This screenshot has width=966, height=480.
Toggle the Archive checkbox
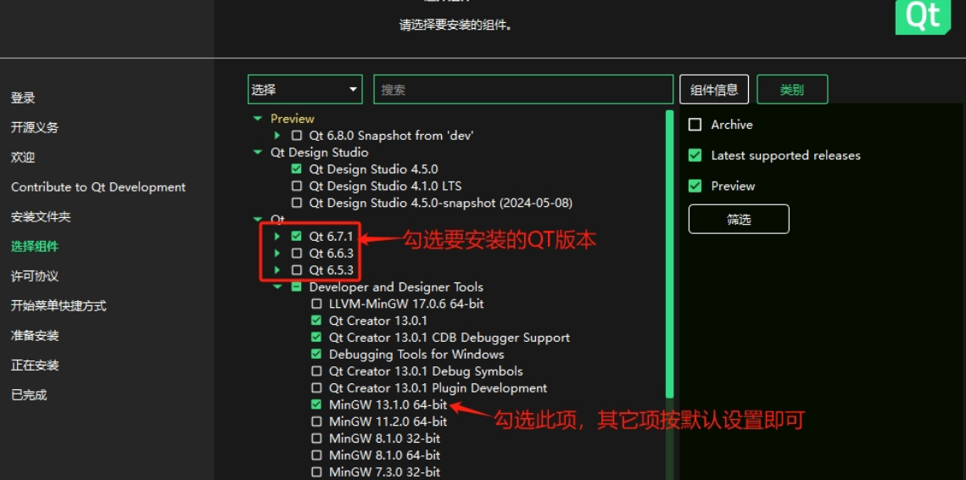pyautogui.click(x=695, y=125)
